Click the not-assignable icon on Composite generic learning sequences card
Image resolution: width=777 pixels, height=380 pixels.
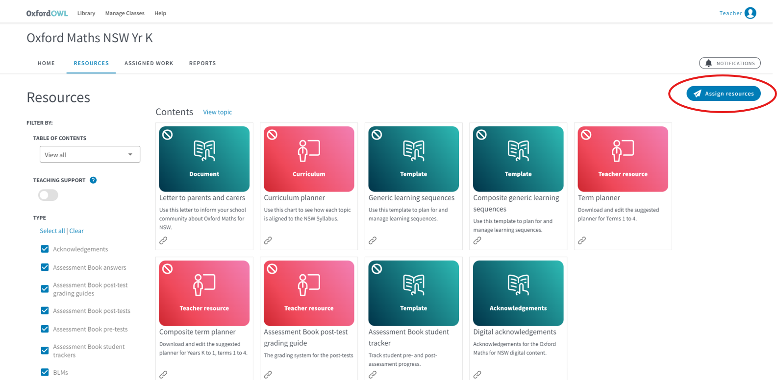(x=481, y=135)
